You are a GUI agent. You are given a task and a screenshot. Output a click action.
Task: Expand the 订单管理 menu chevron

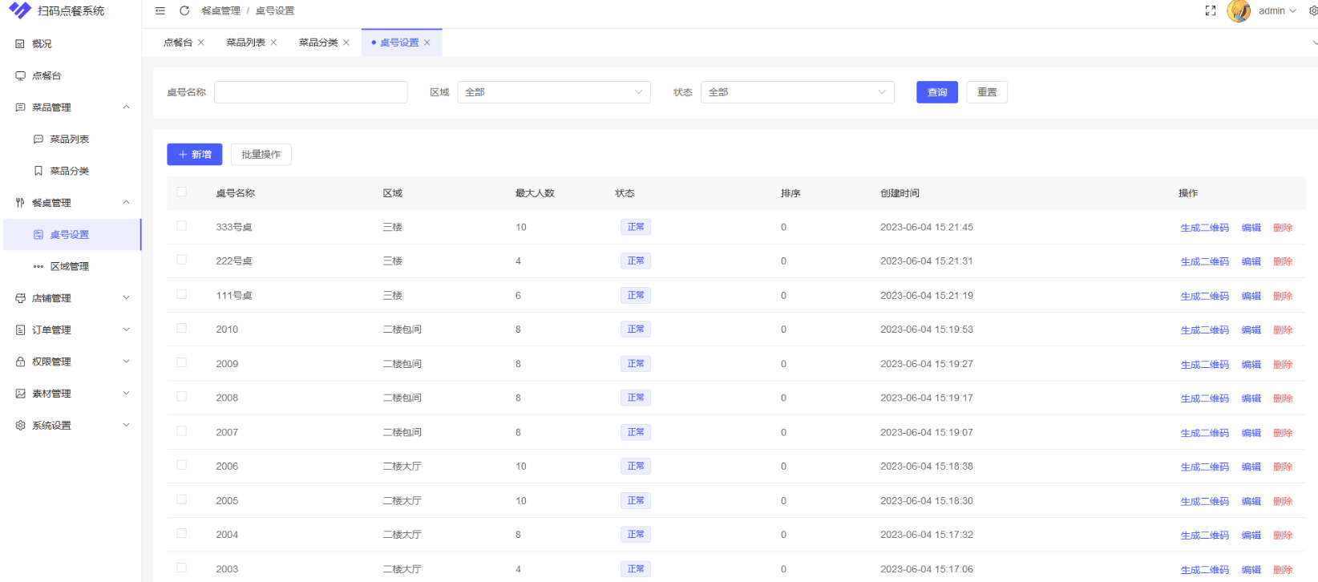click(x=126, y=329)
